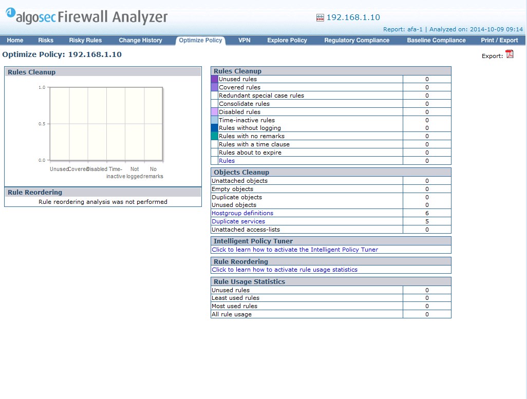
Task: Select the 'Time-inactive rules' text
Action: pyautogui.click(x=247, y=120)
